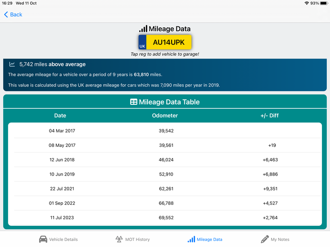Click the battery icon in the status bar
The height and width of the screenshot is (247, 330).
(324, 3)
